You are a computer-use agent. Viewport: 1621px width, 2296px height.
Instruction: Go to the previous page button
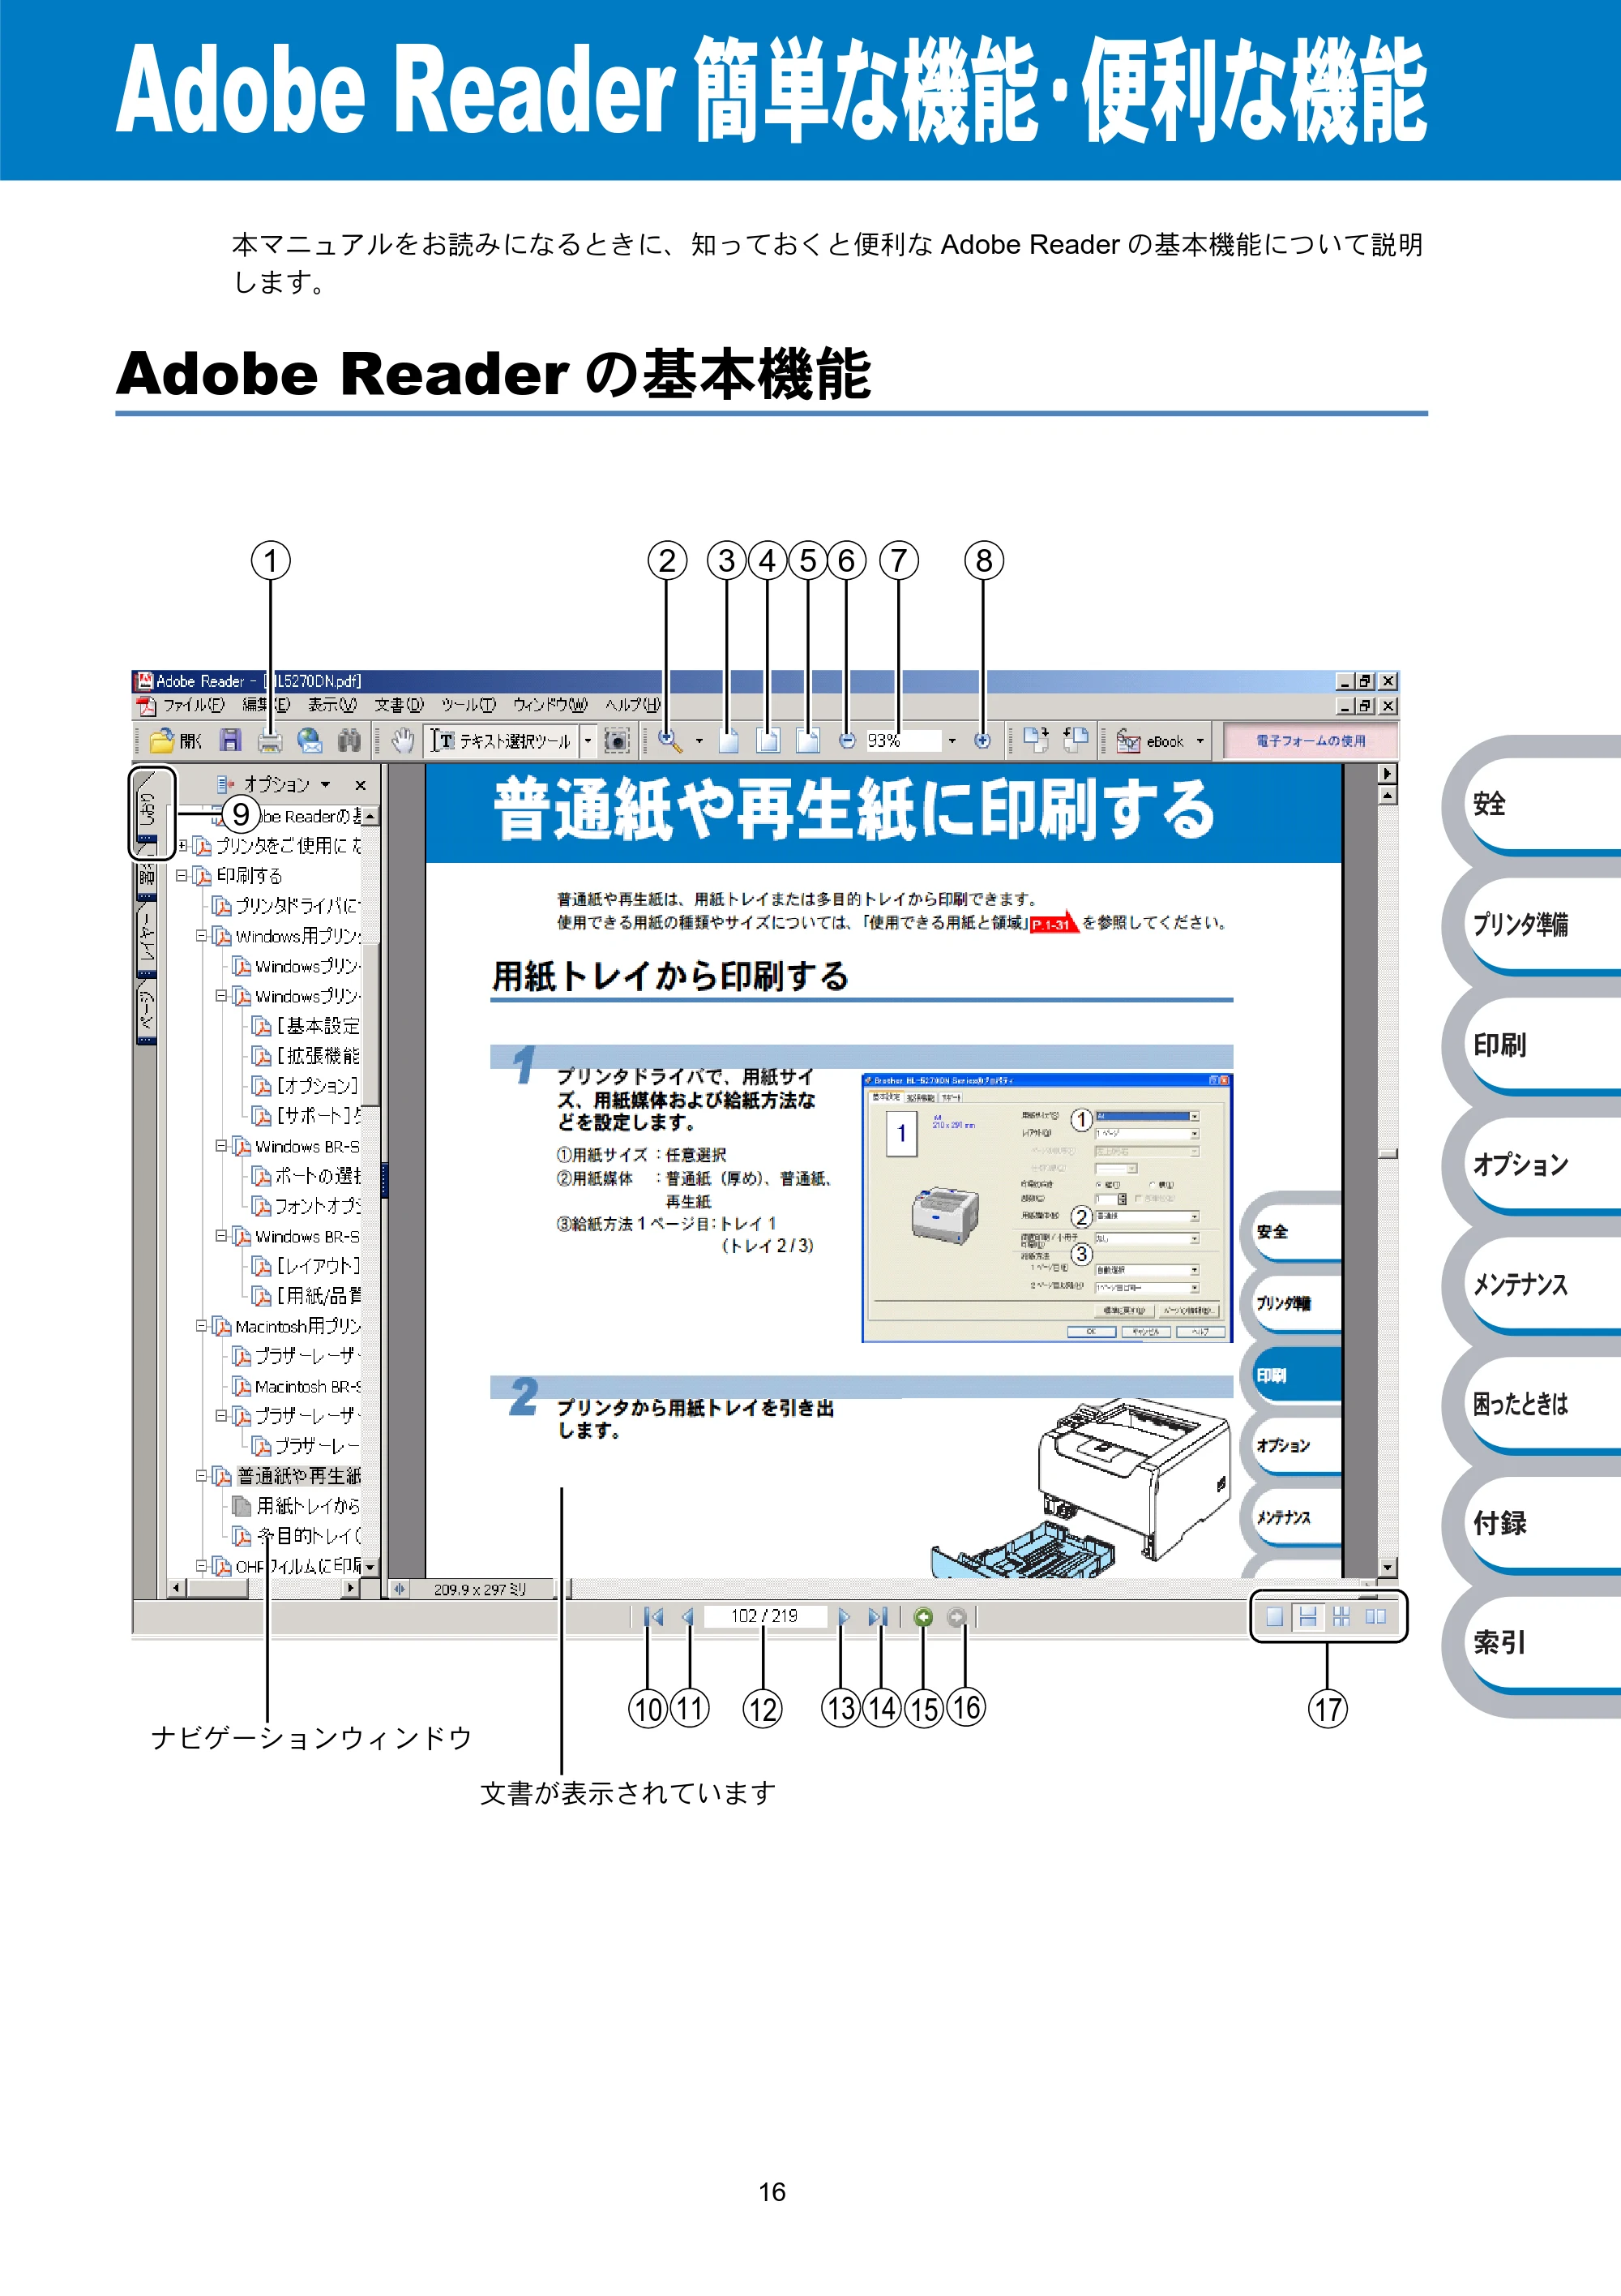pos(687,1617)
